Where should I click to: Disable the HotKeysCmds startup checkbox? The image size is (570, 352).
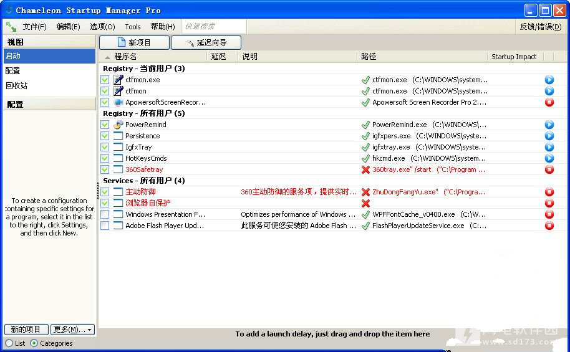(105, 158)
